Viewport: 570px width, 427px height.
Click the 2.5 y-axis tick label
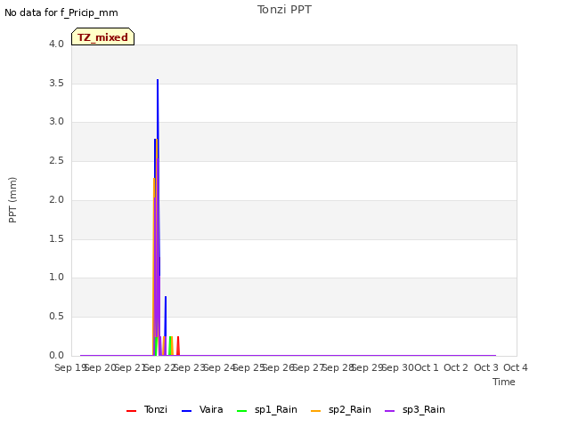(x=56, y=160)
